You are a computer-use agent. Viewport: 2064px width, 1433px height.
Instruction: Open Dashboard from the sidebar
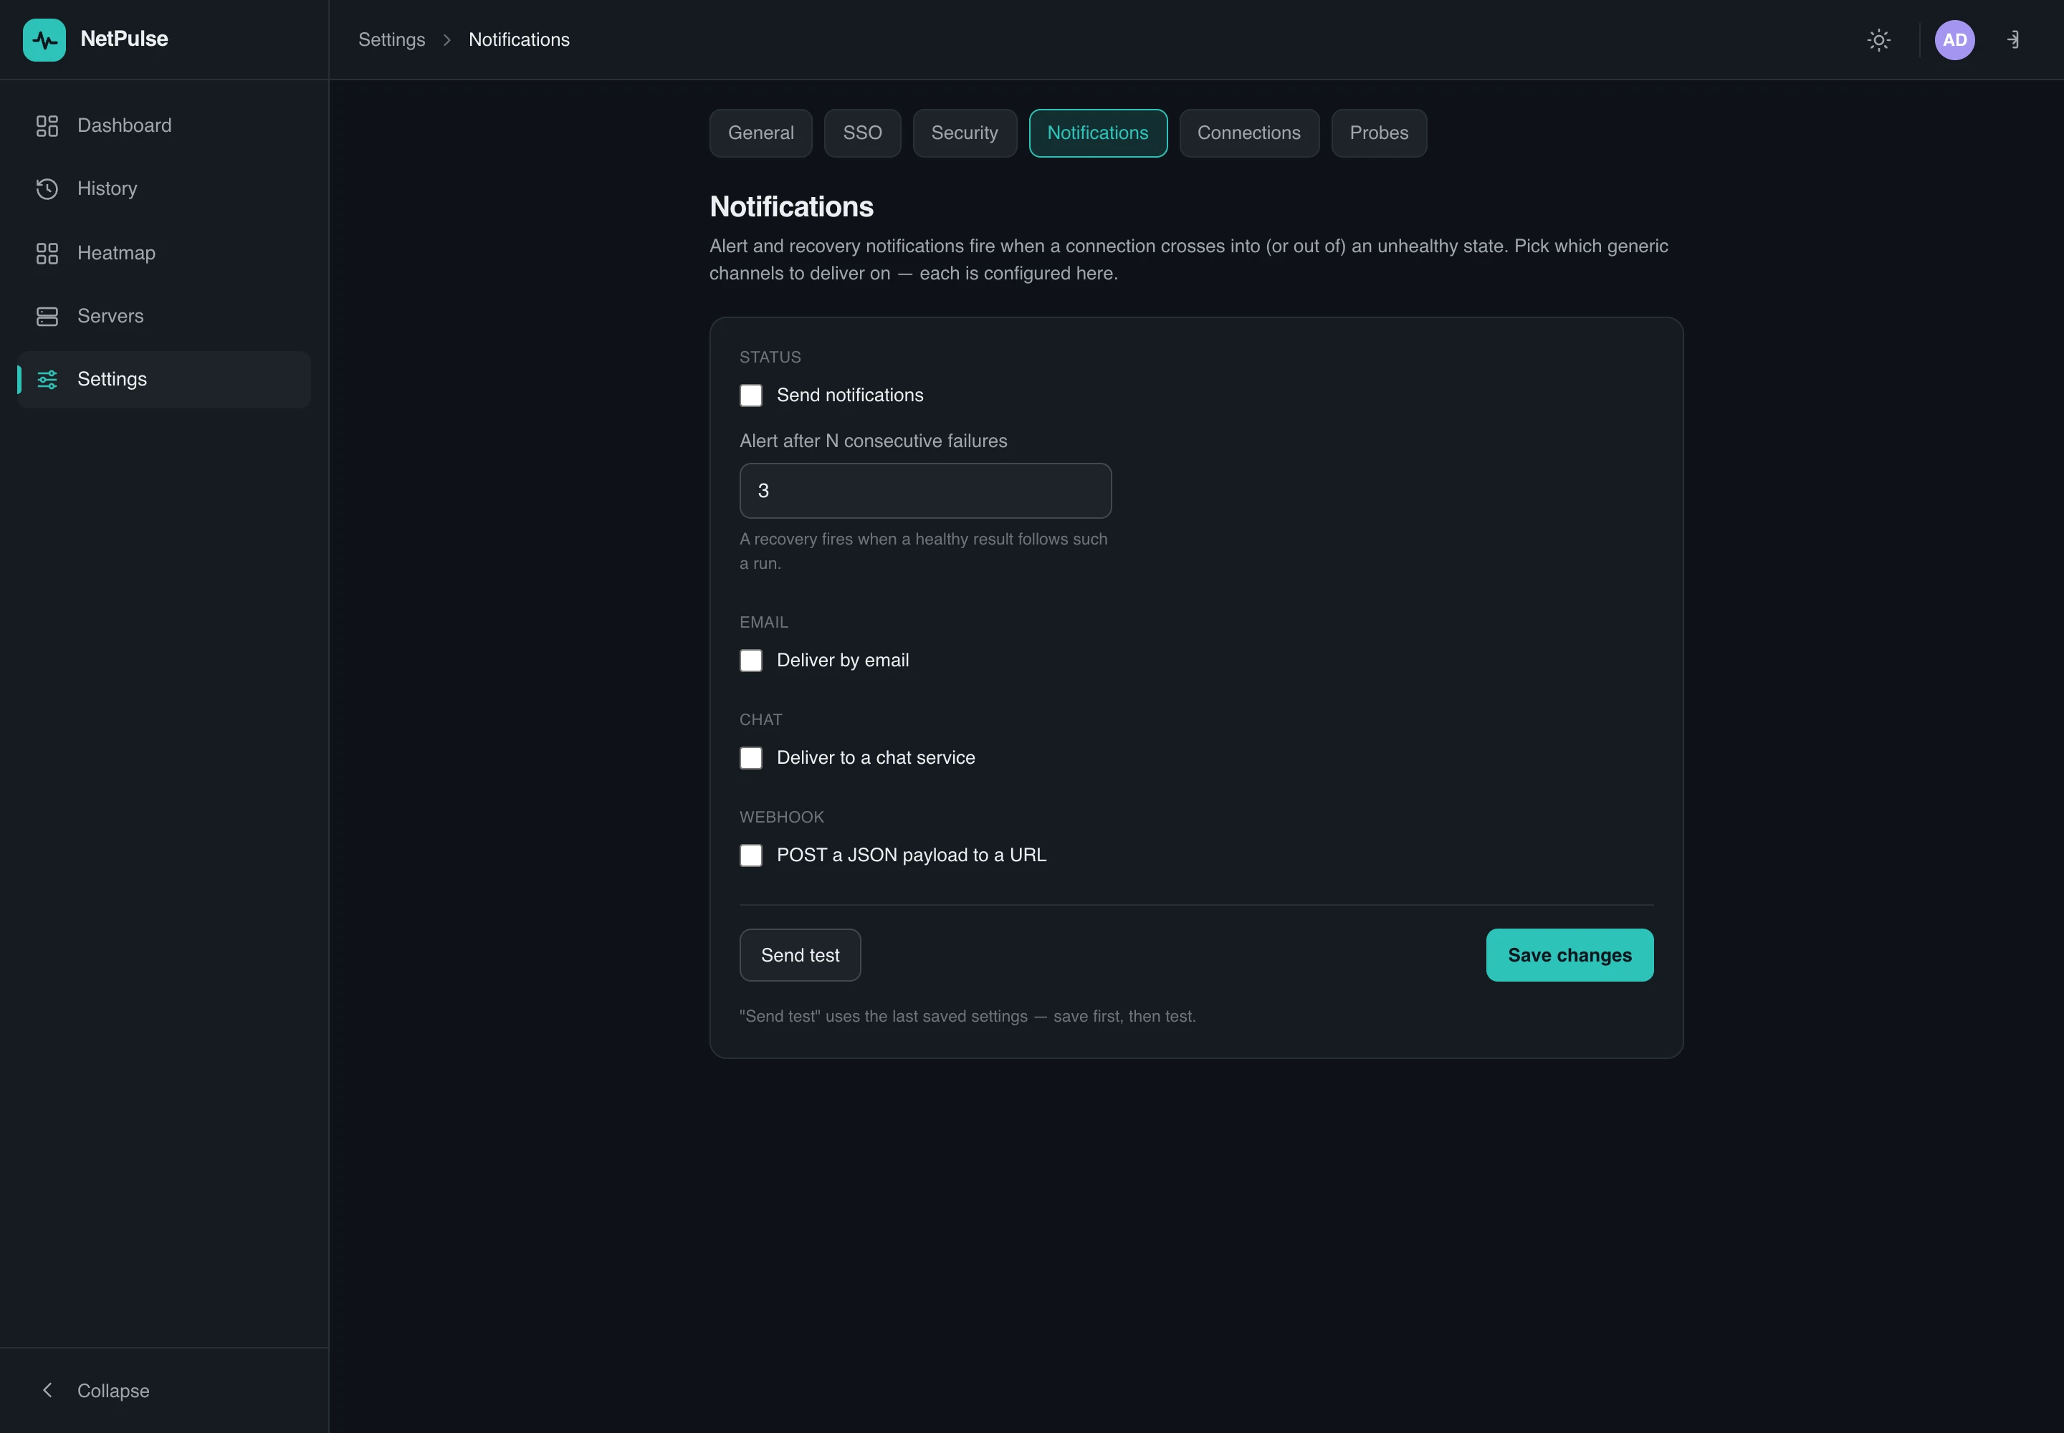pos(164,125)
